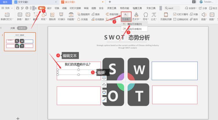Viewport: 218px width, 120px height.
Task: Click the layer stack floating icon
Action: pos(104,78)
